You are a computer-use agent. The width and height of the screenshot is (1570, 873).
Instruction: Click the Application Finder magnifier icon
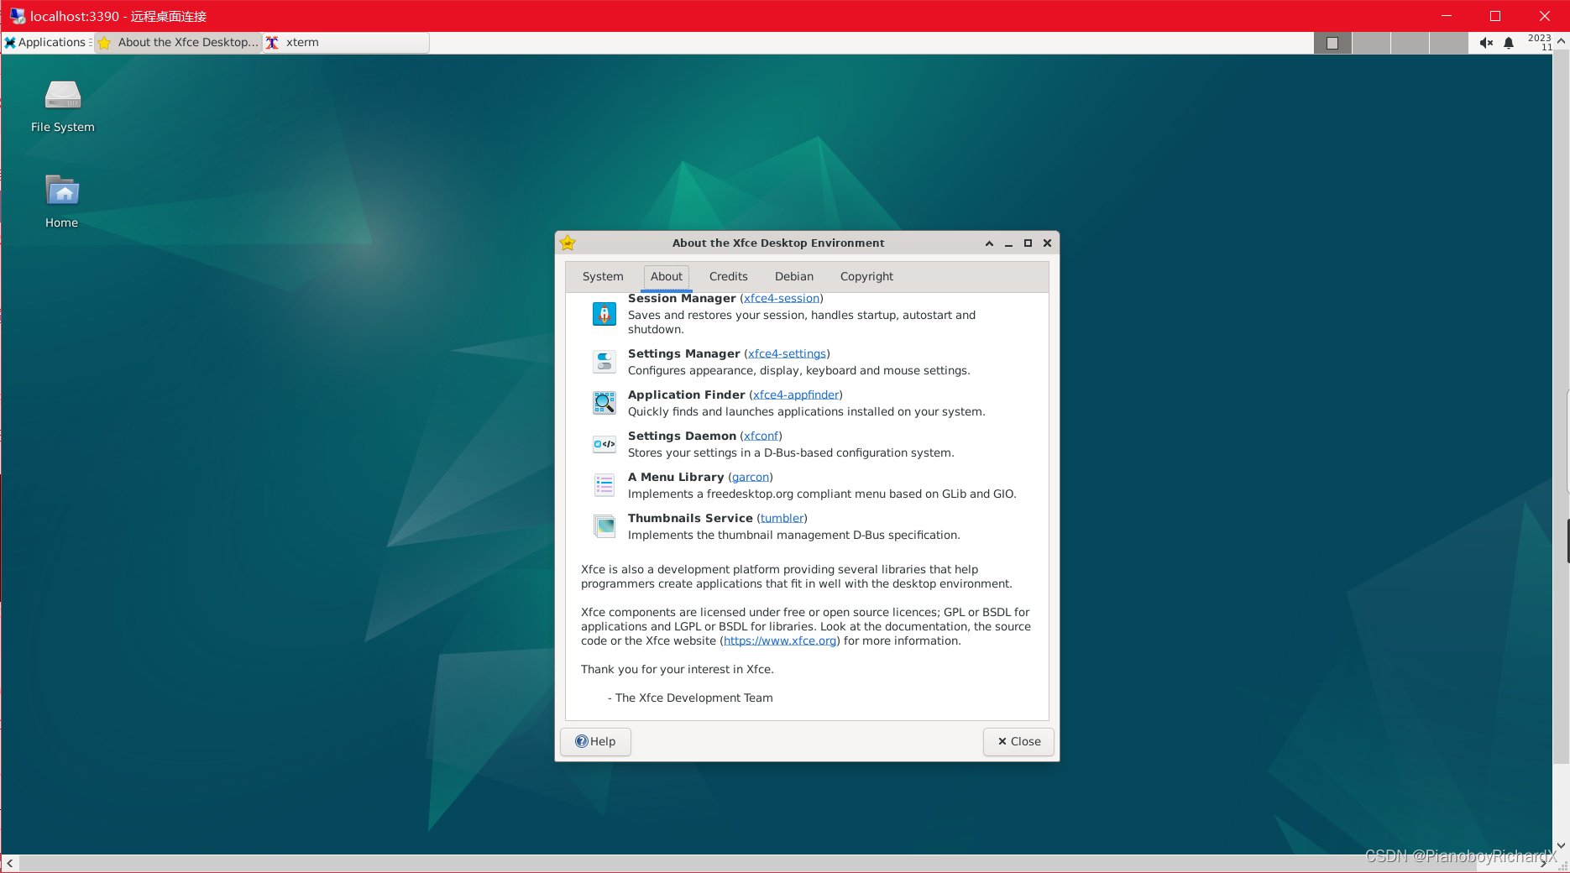(604, 403)
